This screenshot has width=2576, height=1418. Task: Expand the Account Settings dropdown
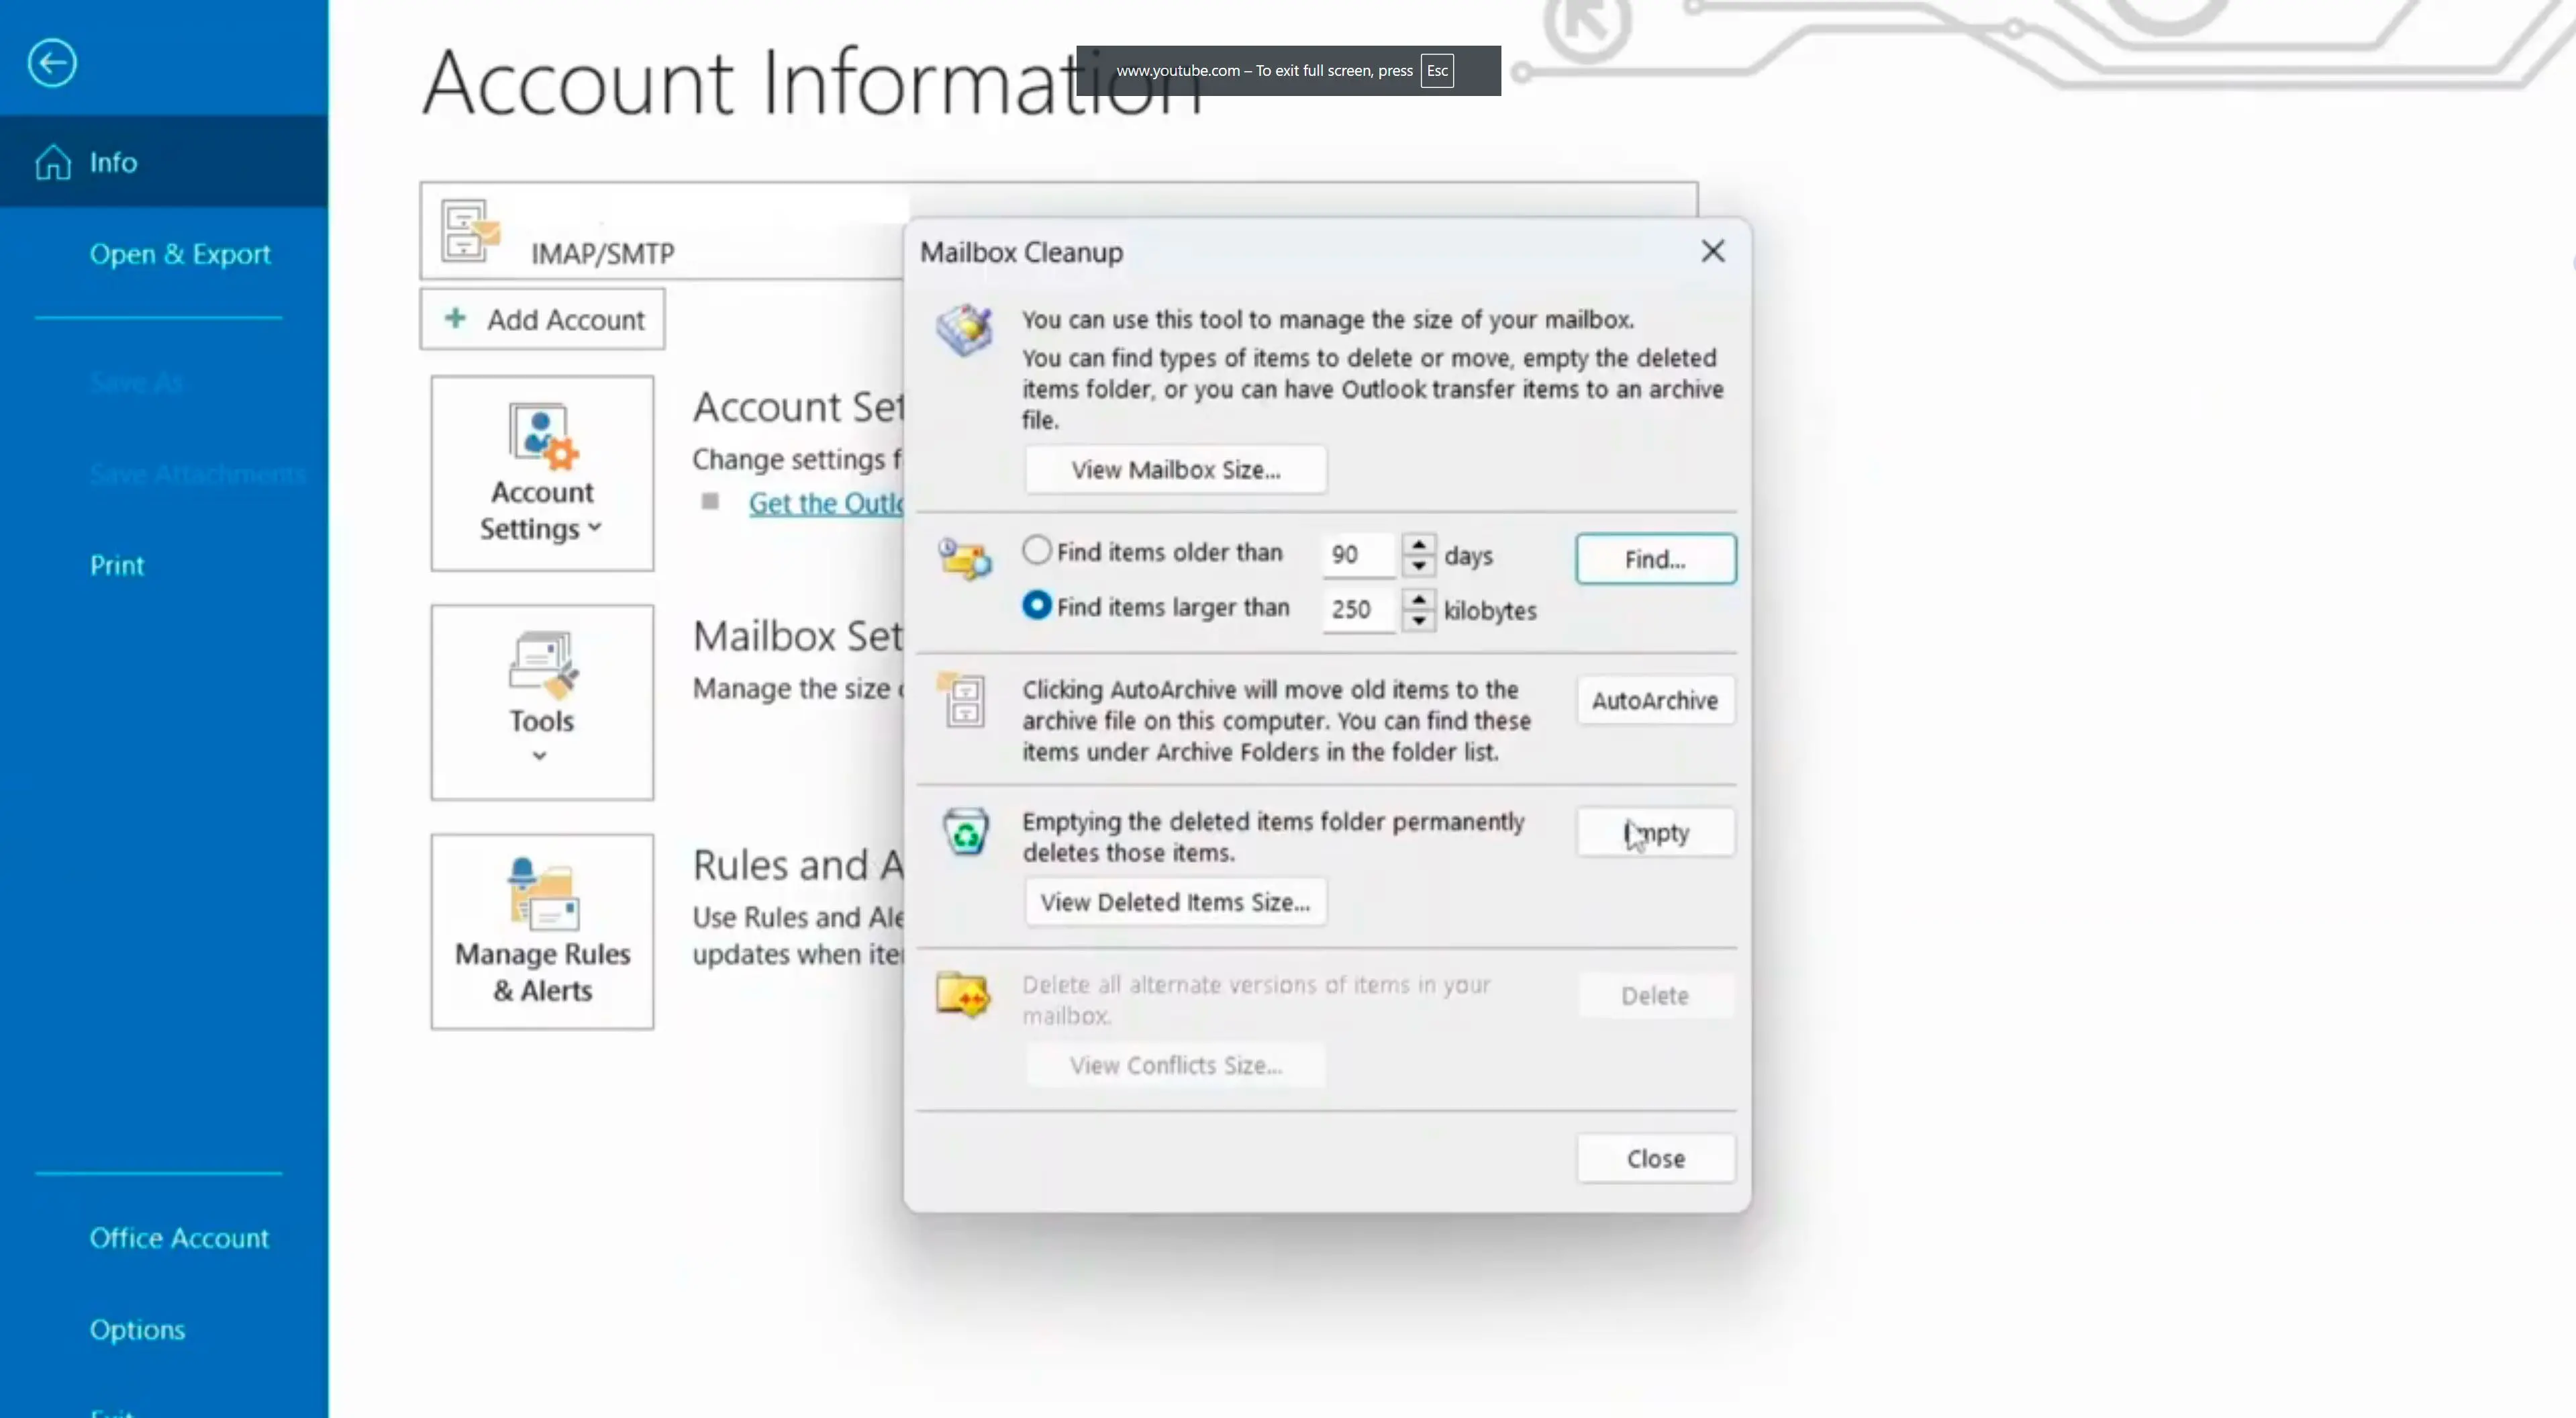tap(595, 527)
